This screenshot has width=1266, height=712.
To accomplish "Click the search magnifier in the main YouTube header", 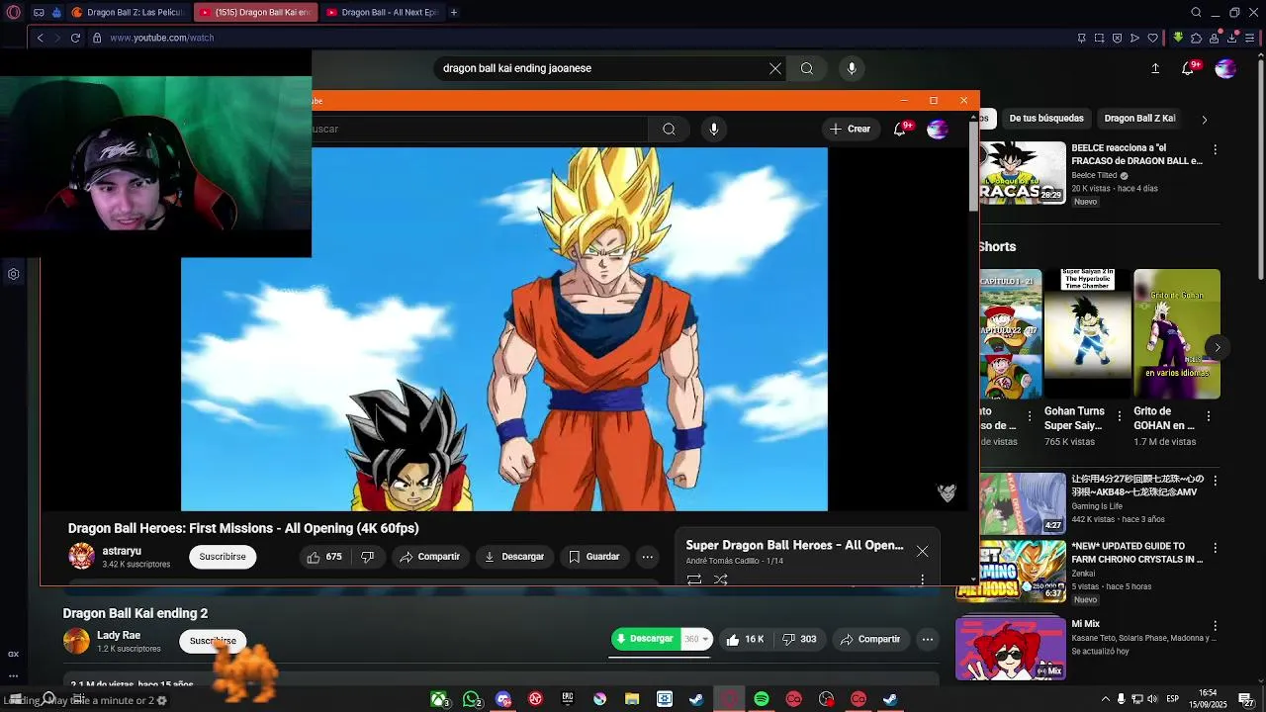I will (807, 68).
